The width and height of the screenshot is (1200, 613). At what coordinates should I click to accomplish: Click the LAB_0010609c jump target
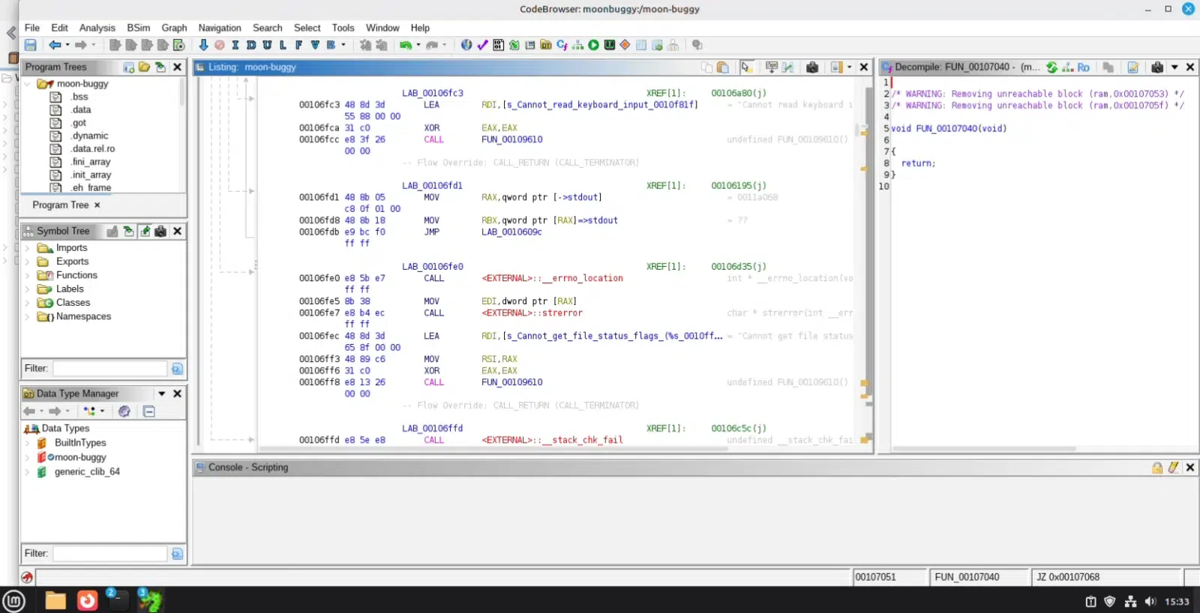(x=511, y=232)
